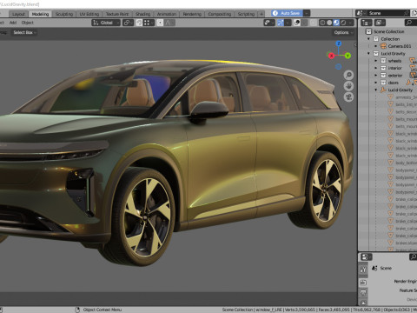417x313 pixels.
Task: Click the zoom magnifier viewport icon
Action: pyautogui.click(x=348, y=76)
